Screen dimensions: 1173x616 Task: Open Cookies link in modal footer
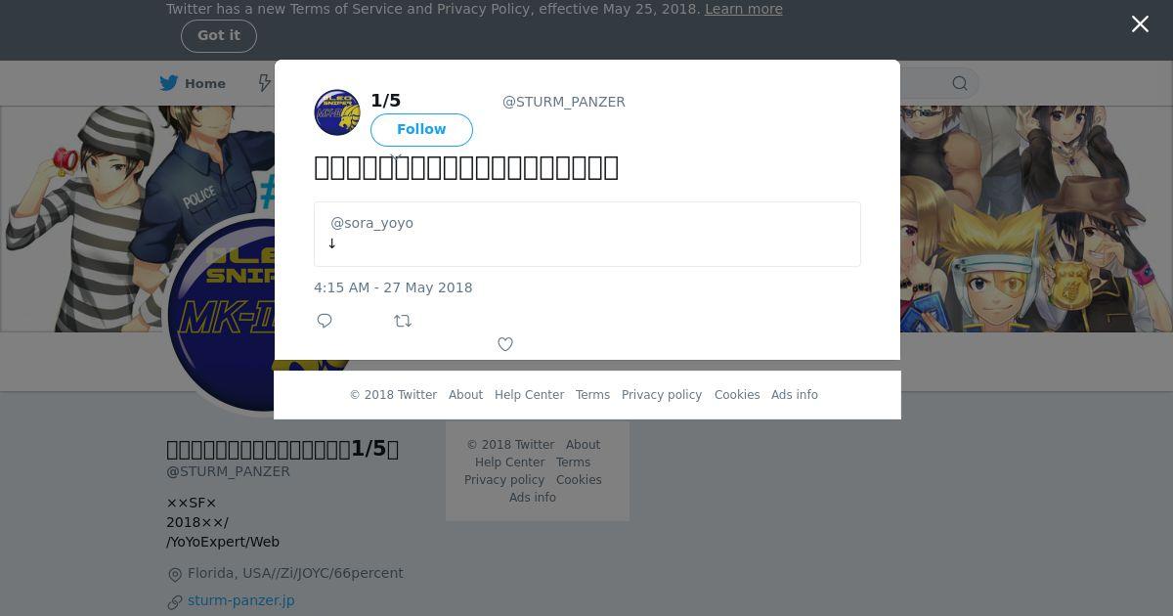click(737, 395)
